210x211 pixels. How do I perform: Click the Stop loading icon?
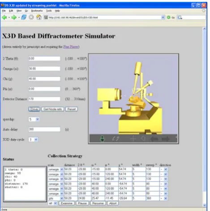31,17
